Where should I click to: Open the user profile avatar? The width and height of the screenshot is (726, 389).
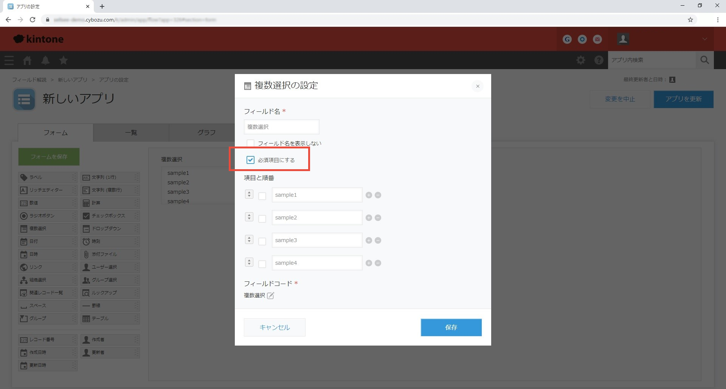coord(623,39)
